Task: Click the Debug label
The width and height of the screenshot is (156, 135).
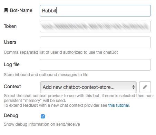Action: pyautogui.click(x=11, y=115)
